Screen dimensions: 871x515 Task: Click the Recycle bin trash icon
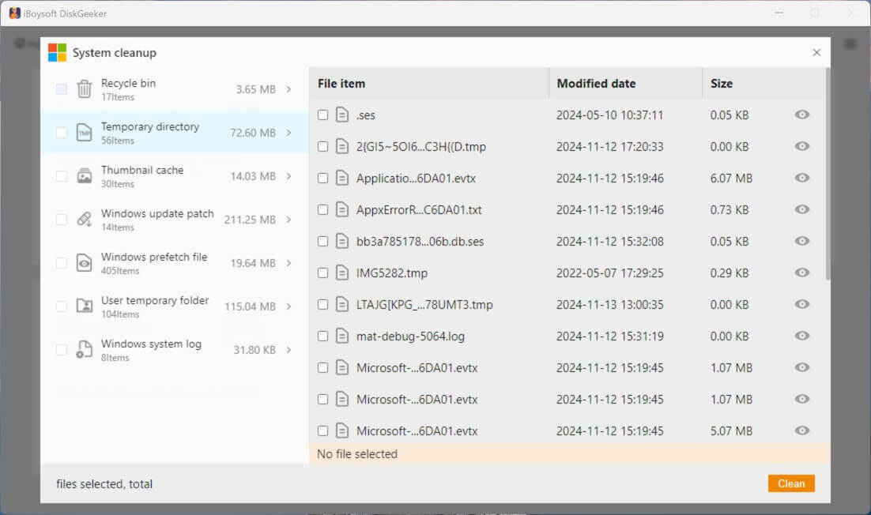coord(84,88)
